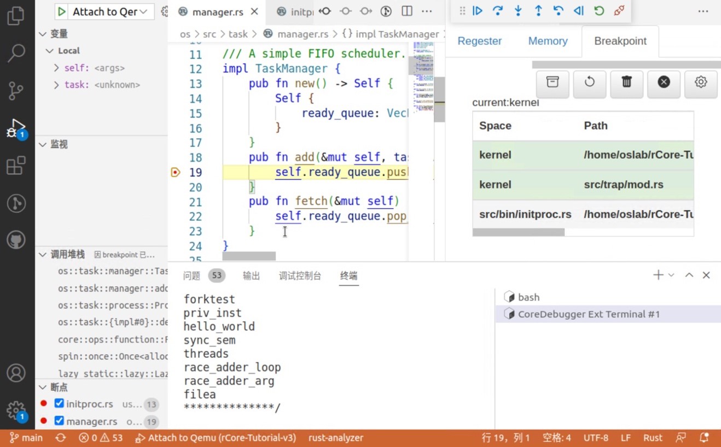721x447 pixels.
Task: Switch to the initproc editor tab
Action: [x=295, y=11]
